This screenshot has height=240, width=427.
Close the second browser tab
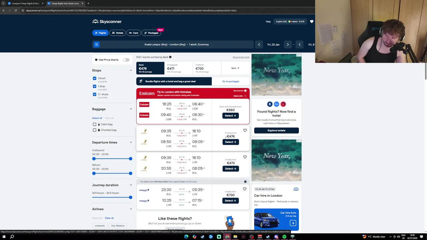(x=82, y=3)
